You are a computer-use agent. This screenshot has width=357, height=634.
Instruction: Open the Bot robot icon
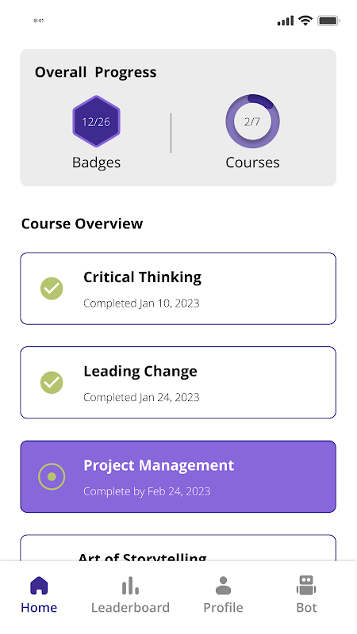[x=306, y=586]
